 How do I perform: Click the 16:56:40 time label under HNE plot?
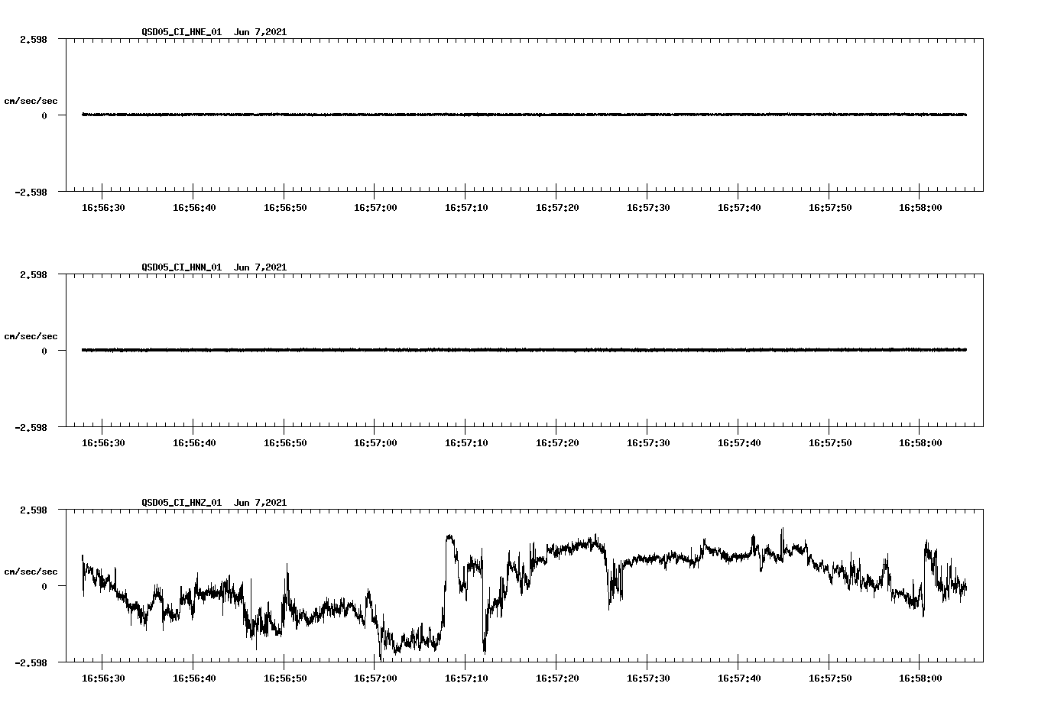point(194,208)
